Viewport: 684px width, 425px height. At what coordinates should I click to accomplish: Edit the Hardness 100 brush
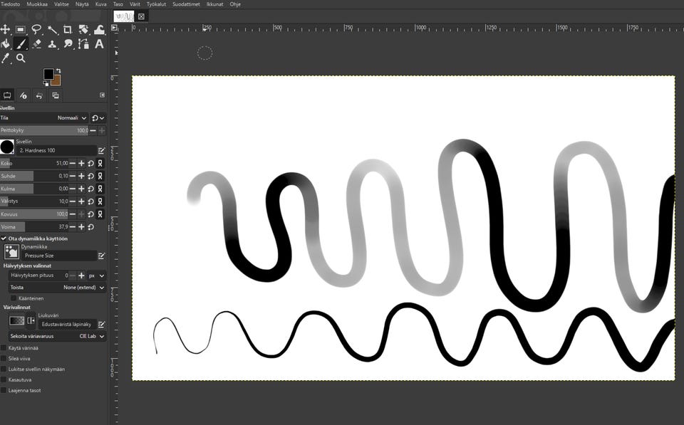coord(101,150)
